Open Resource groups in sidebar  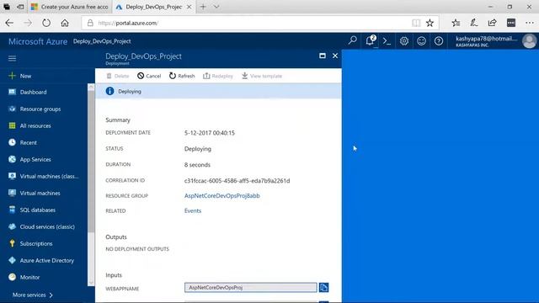(40, 109)
